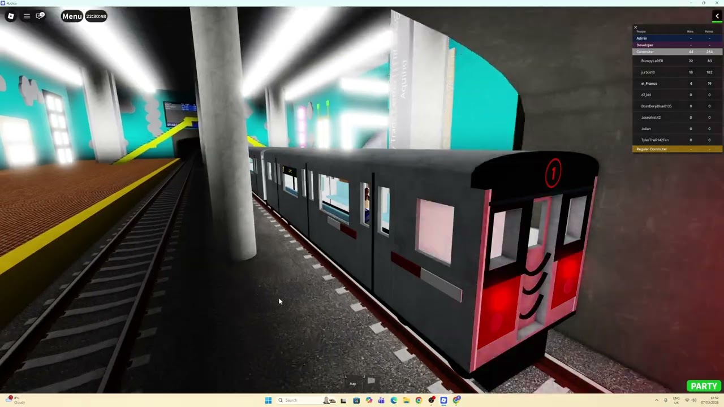Click the microphone tray icon
The image size is (724, 407).
click(x=666, y=400)
